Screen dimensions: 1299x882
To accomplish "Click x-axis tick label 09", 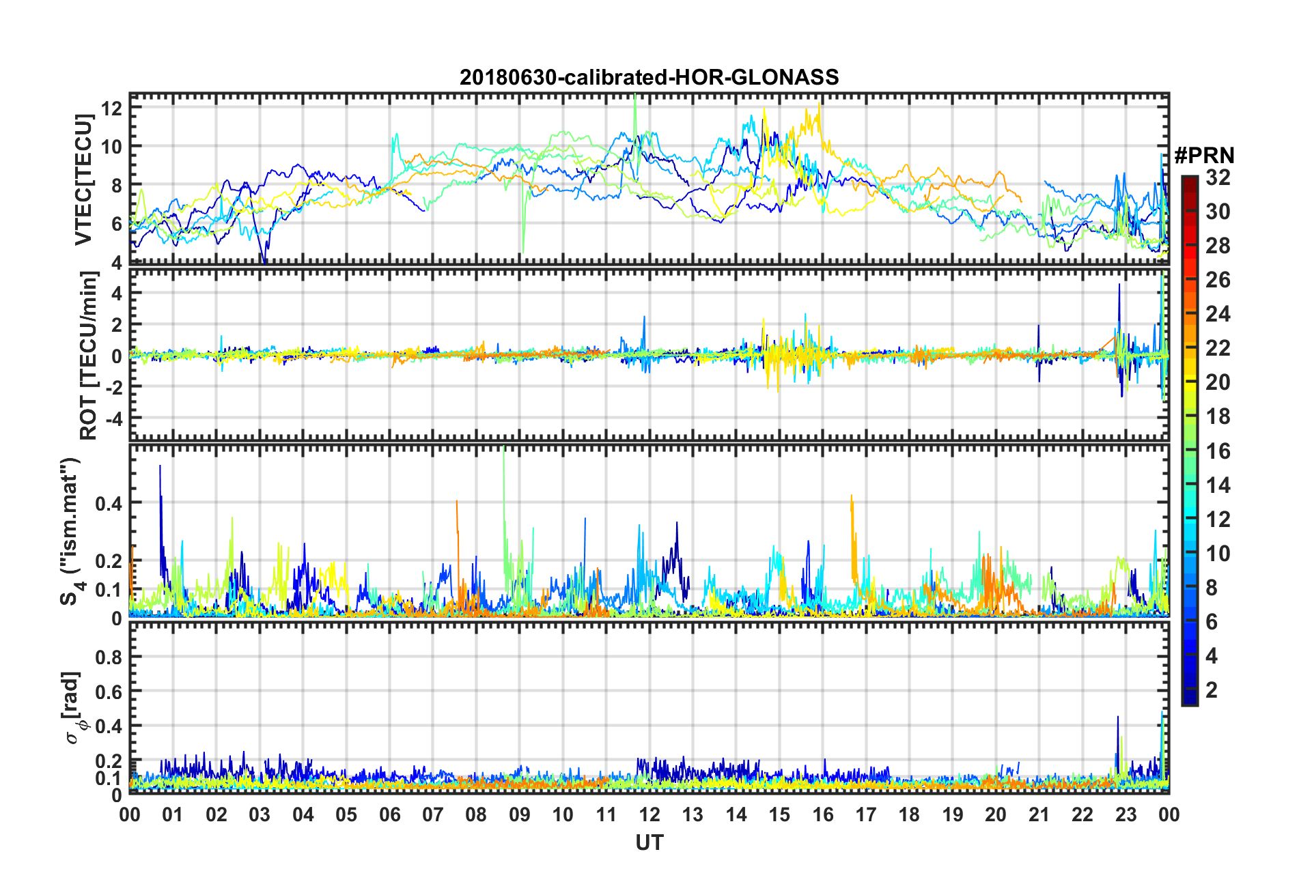I will click(520, 814).
